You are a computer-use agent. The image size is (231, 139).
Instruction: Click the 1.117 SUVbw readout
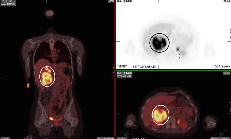[143, 66]
